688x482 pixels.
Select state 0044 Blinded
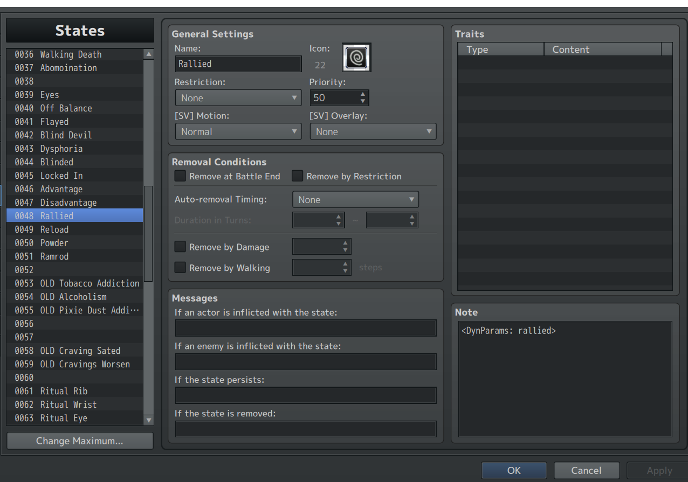(x=75, y=162)
